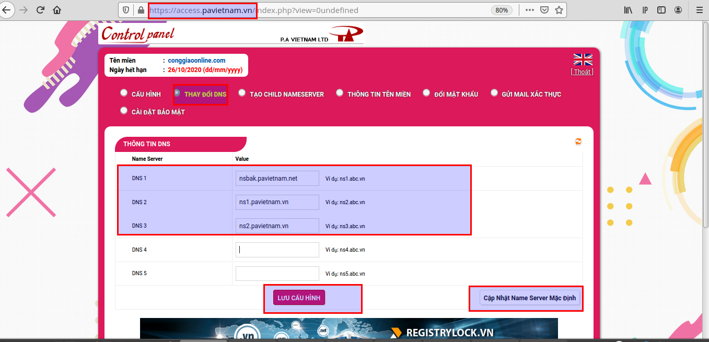This screenshot has height=342, width=709.
Task: Click the Thoát logout link
Action: (582, 72)
